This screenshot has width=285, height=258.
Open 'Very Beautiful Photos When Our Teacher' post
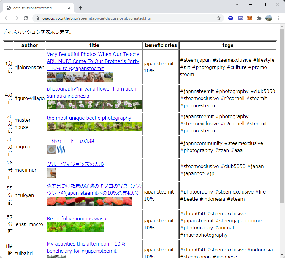[94, 61]
